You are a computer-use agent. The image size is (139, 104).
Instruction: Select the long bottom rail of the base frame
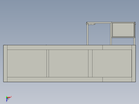click(55, 79)
